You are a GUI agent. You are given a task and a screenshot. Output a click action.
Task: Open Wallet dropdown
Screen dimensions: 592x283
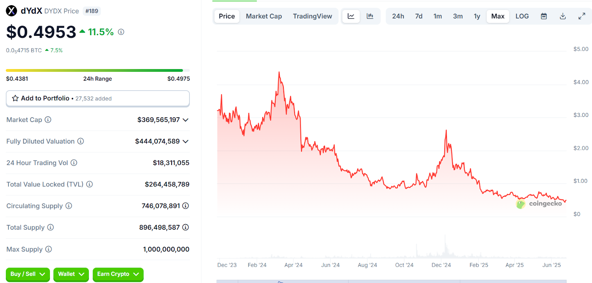pos(71,274)
